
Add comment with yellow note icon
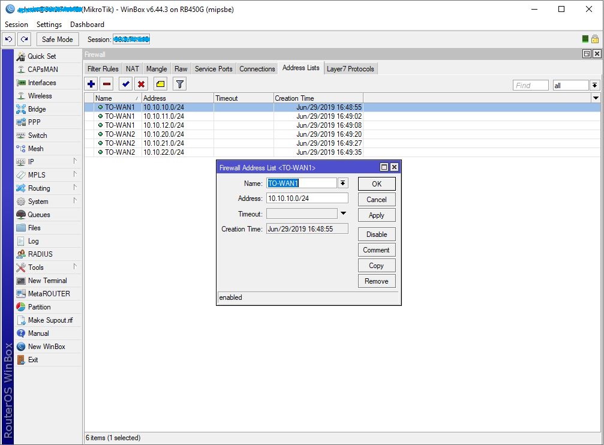160,83
